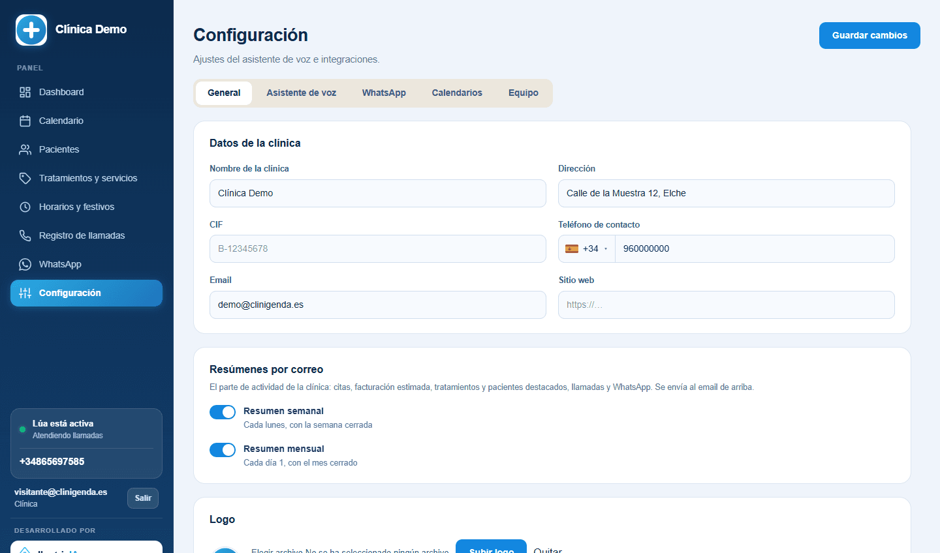This screenshot has height=553, width=940.
Task: Click the sliders icon beside Configuración
Action: coord(25,293)
